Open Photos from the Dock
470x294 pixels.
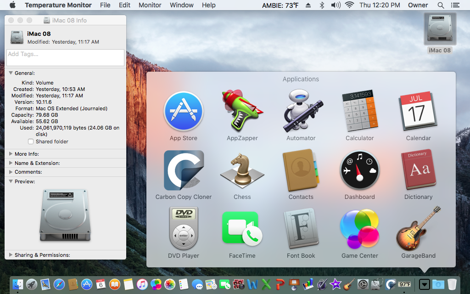tap(170, 284)
